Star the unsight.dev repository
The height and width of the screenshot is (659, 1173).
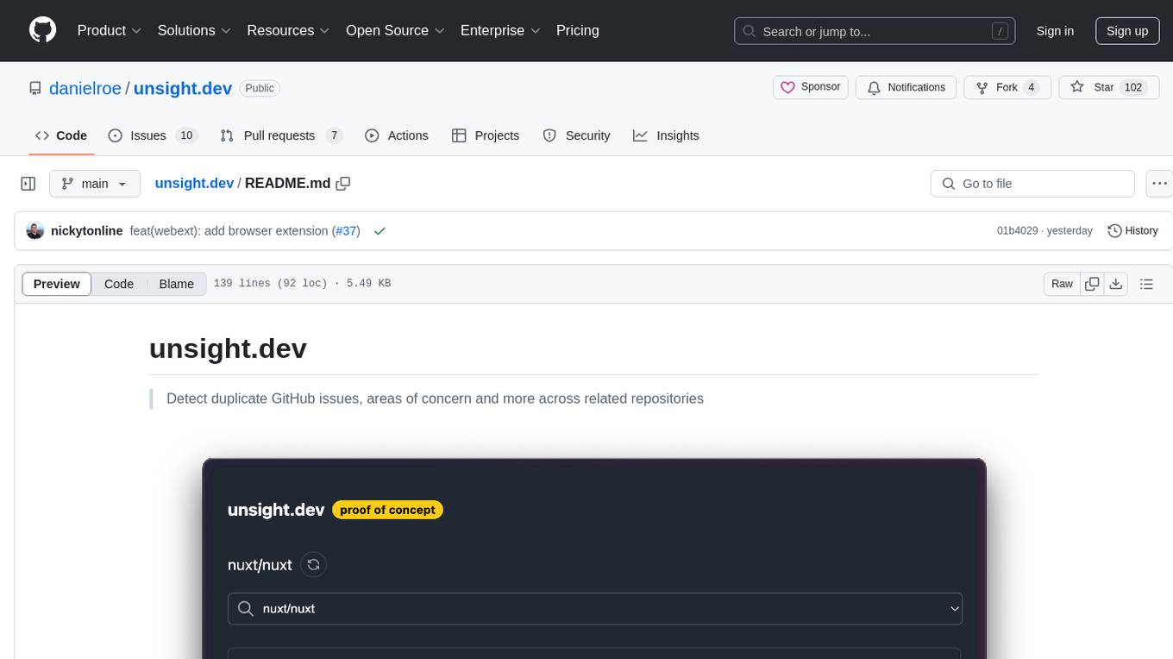(1108, 87)
